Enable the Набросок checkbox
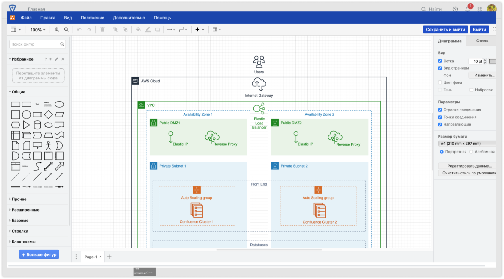The width and height of the screenshot is (504, 279). (471, 90)
